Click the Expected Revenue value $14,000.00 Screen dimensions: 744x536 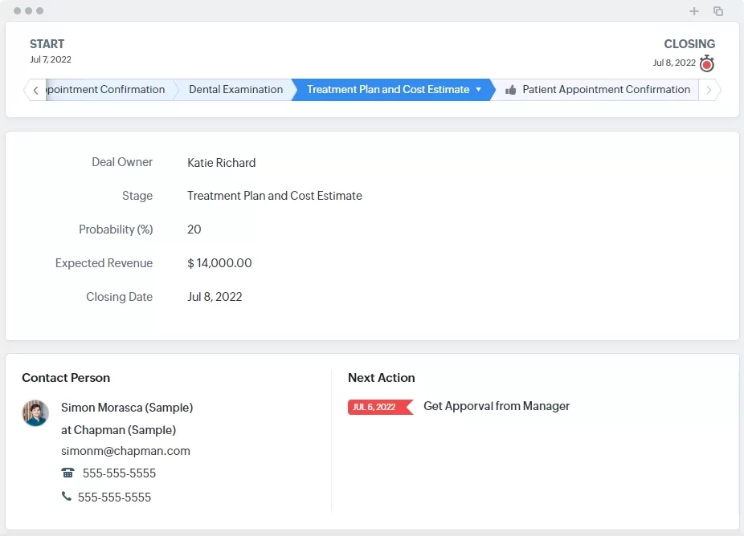[x=219, y=262]
